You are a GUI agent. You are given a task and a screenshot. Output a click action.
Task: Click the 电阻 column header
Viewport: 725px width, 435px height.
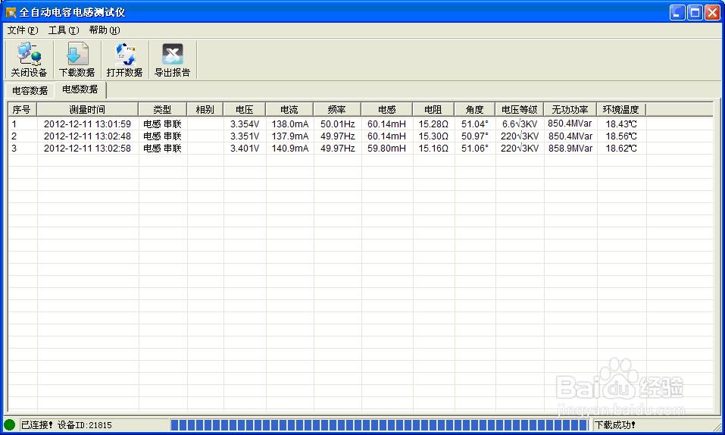click(433, 110)
